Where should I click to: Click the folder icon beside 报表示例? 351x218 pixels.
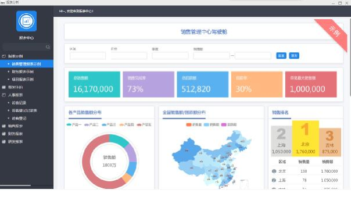pos(4,56)
